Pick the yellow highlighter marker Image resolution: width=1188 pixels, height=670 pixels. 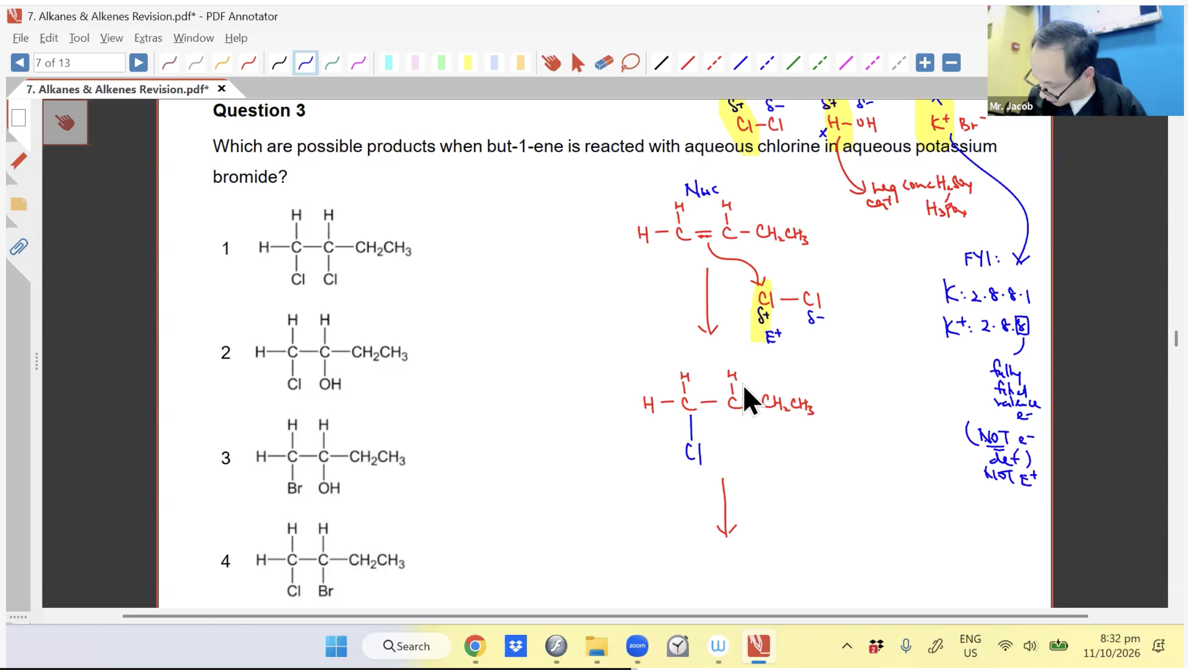(x=468, y=63)
